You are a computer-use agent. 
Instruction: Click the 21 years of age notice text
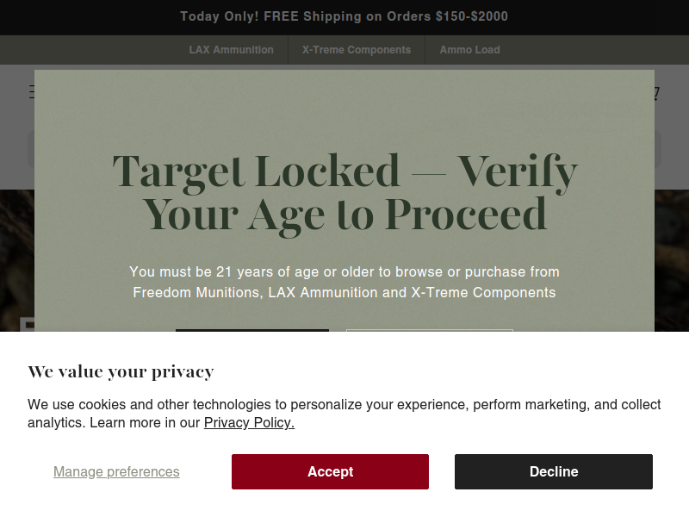point(344,283)
